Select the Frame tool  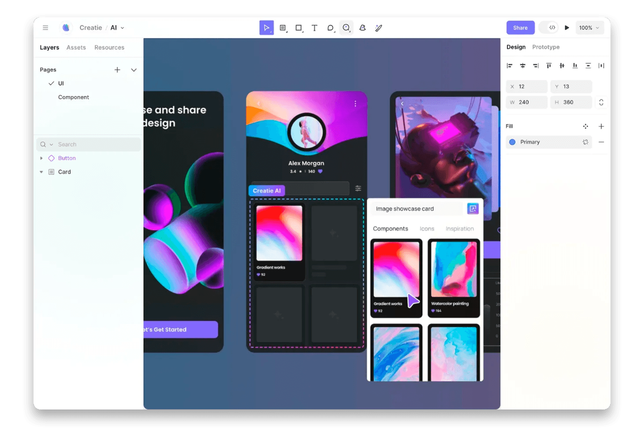pyautogui.click(x=283, y=28)
